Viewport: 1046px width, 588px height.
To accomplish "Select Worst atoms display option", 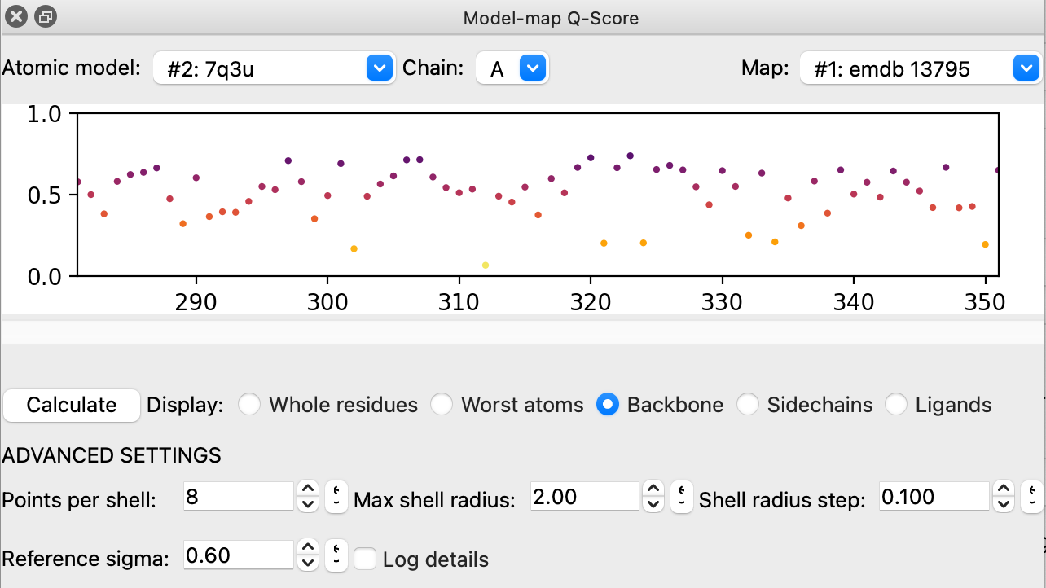I will coord(442,405).
